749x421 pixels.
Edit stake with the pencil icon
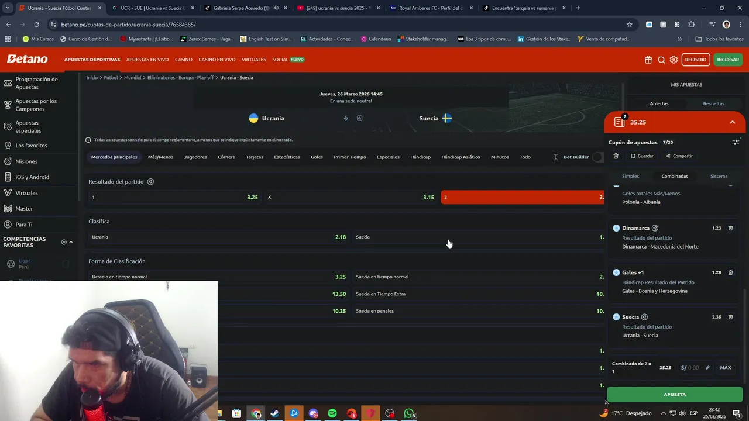coord(707,368)
